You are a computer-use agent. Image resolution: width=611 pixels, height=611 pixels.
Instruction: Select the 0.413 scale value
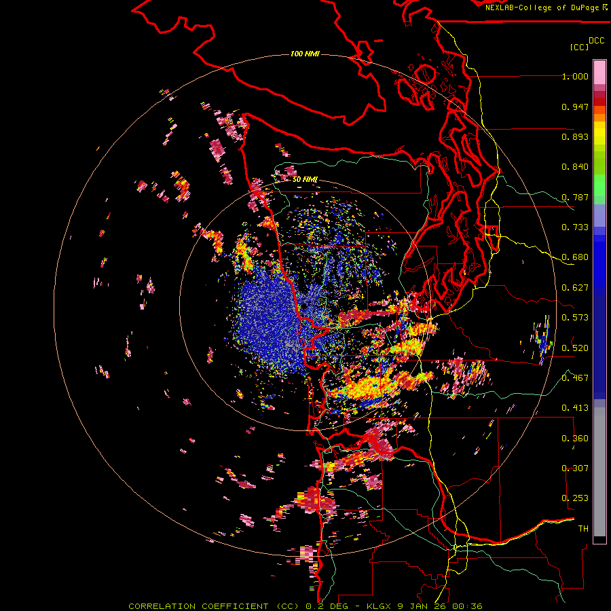click(575, 408)
